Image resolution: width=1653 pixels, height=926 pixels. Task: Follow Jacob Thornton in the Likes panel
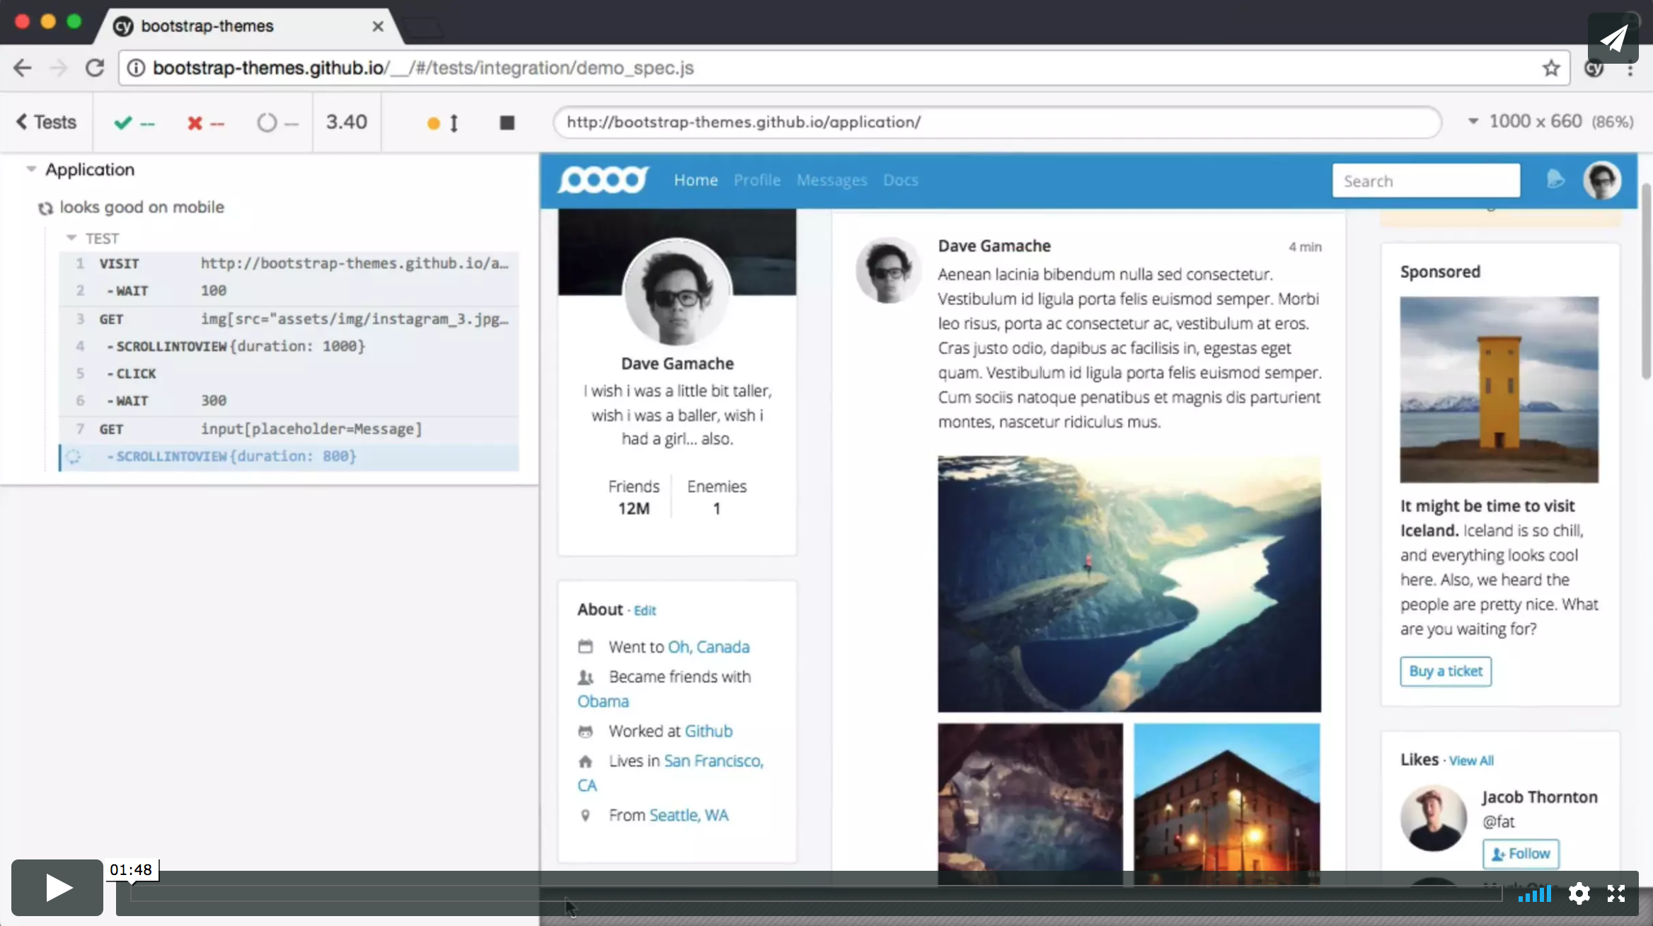coord(1519,854)
